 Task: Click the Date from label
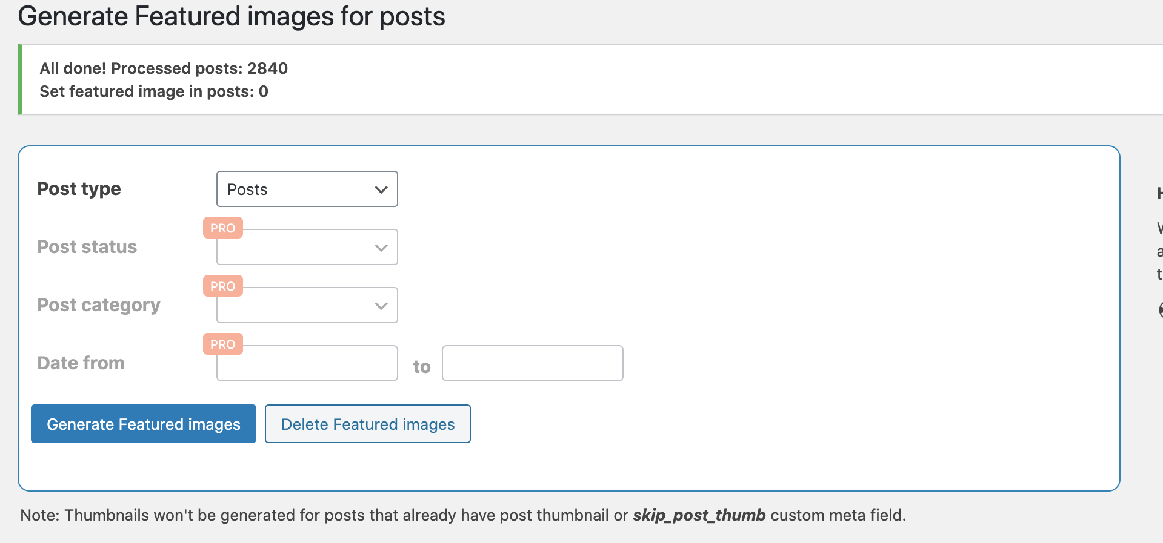(x=81, y=363)
